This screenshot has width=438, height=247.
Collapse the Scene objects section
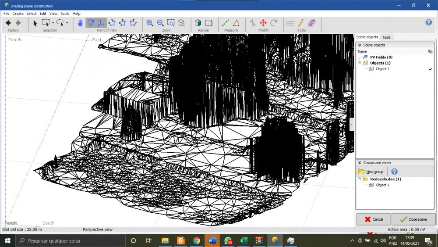point(360,45)
